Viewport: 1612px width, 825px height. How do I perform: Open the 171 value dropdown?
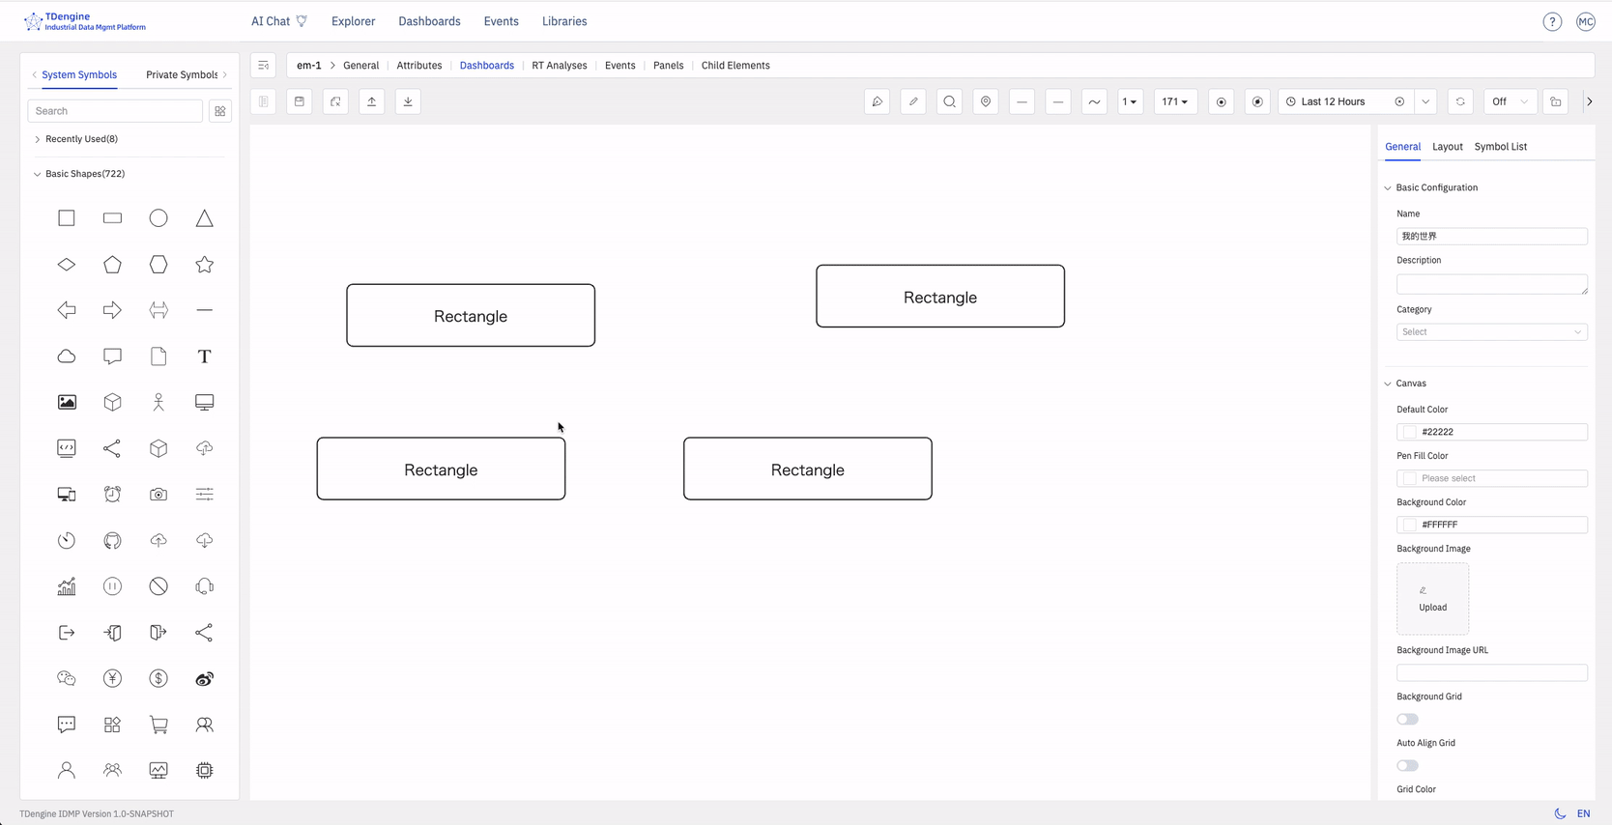1175,101
